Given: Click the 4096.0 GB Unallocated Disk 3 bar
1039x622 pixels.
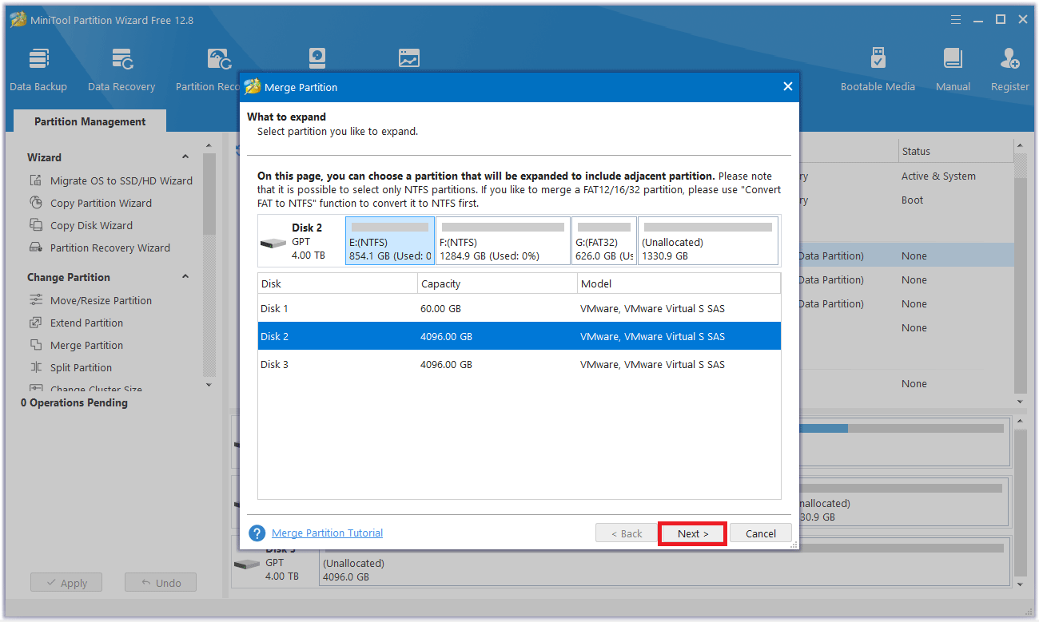Looking at the screenshot, I should point(664,562).
